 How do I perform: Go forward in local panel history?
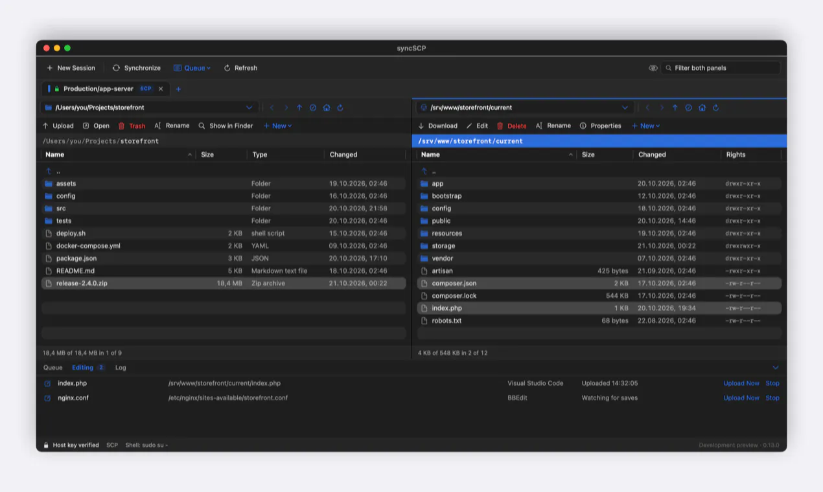coord(286,107)
